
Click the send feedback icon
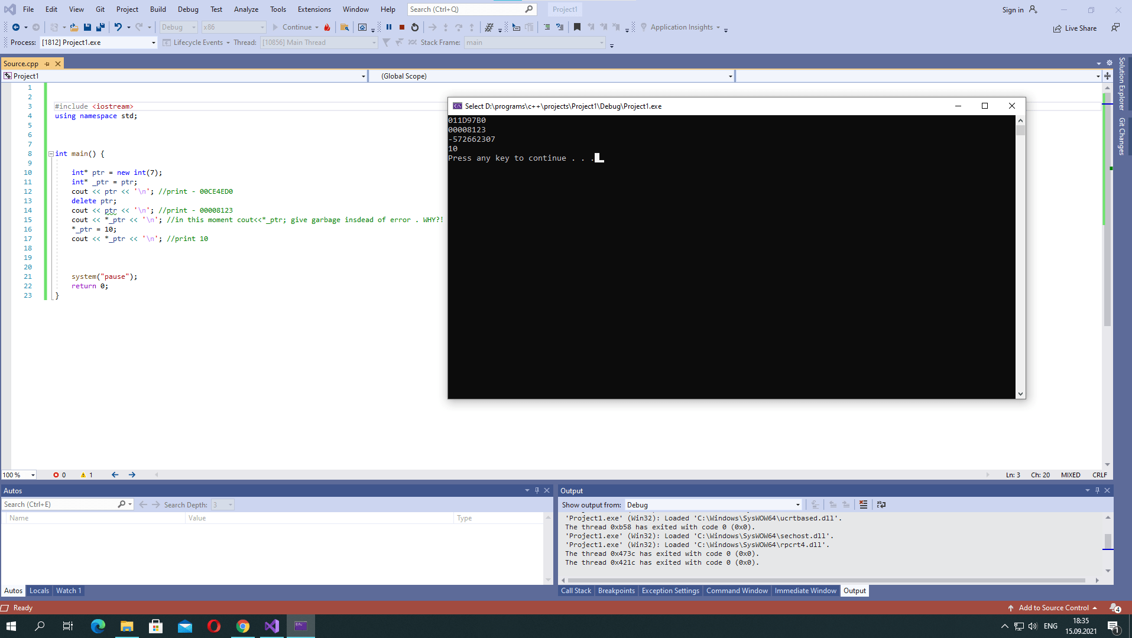click(1115, 28)
